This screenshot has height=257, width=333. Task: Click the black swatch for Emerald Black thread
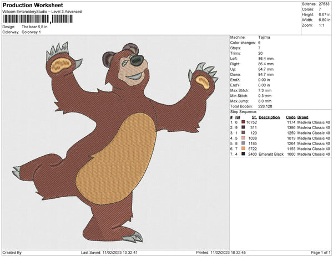(243, 154)
